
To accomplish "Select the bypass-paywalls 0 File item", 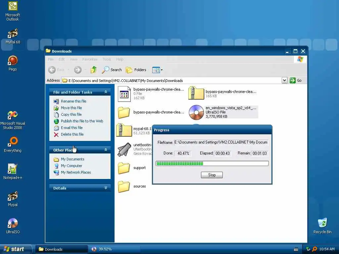I will pos(151,94).
